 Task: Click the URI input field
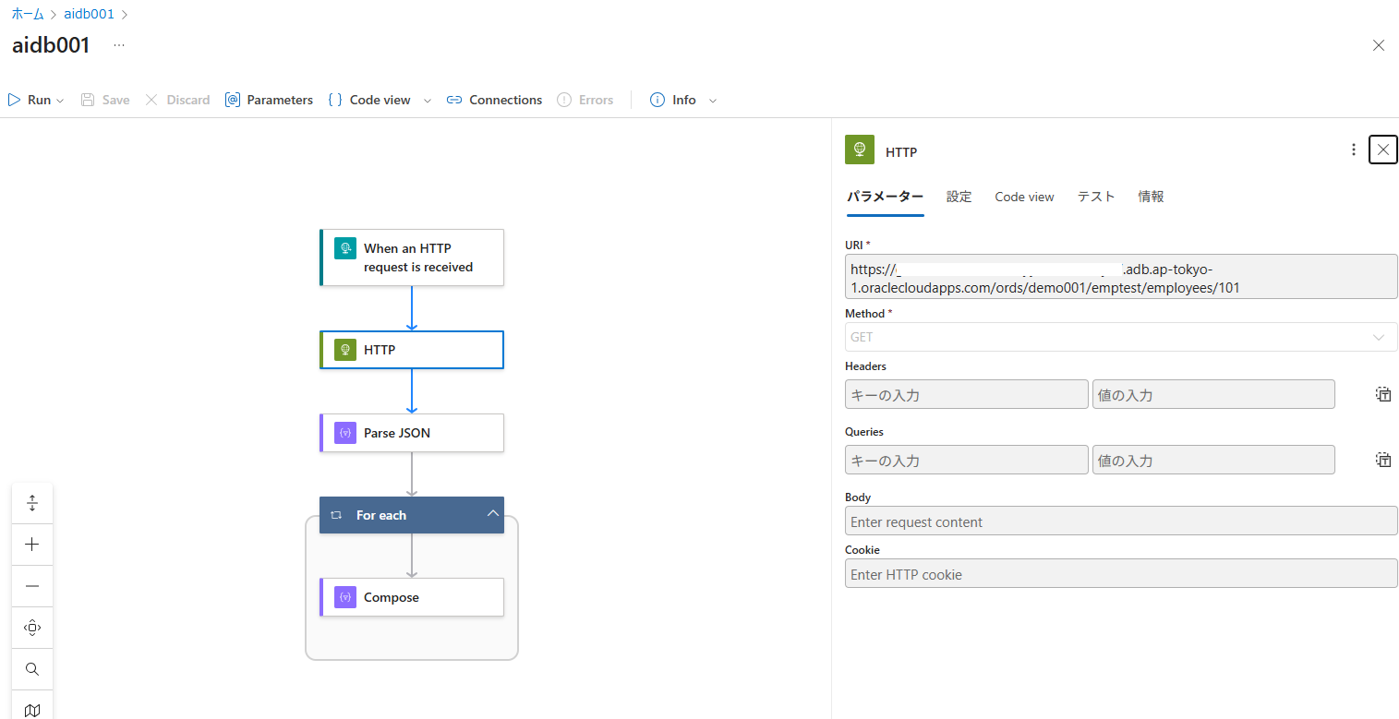coord(1121,277)
